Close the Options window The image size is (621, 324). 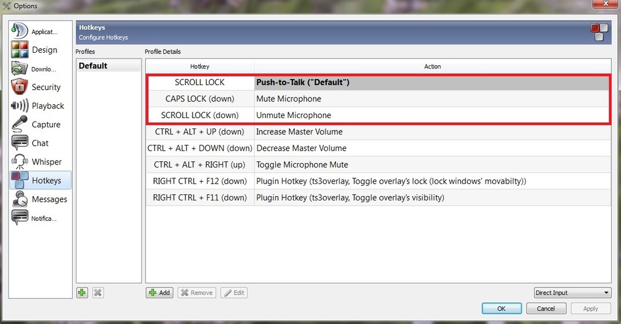(x=605, y=4)
